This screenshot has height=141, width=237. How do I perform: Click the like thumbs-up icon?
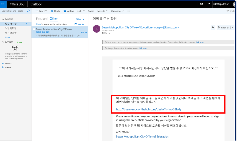point(213,28)
